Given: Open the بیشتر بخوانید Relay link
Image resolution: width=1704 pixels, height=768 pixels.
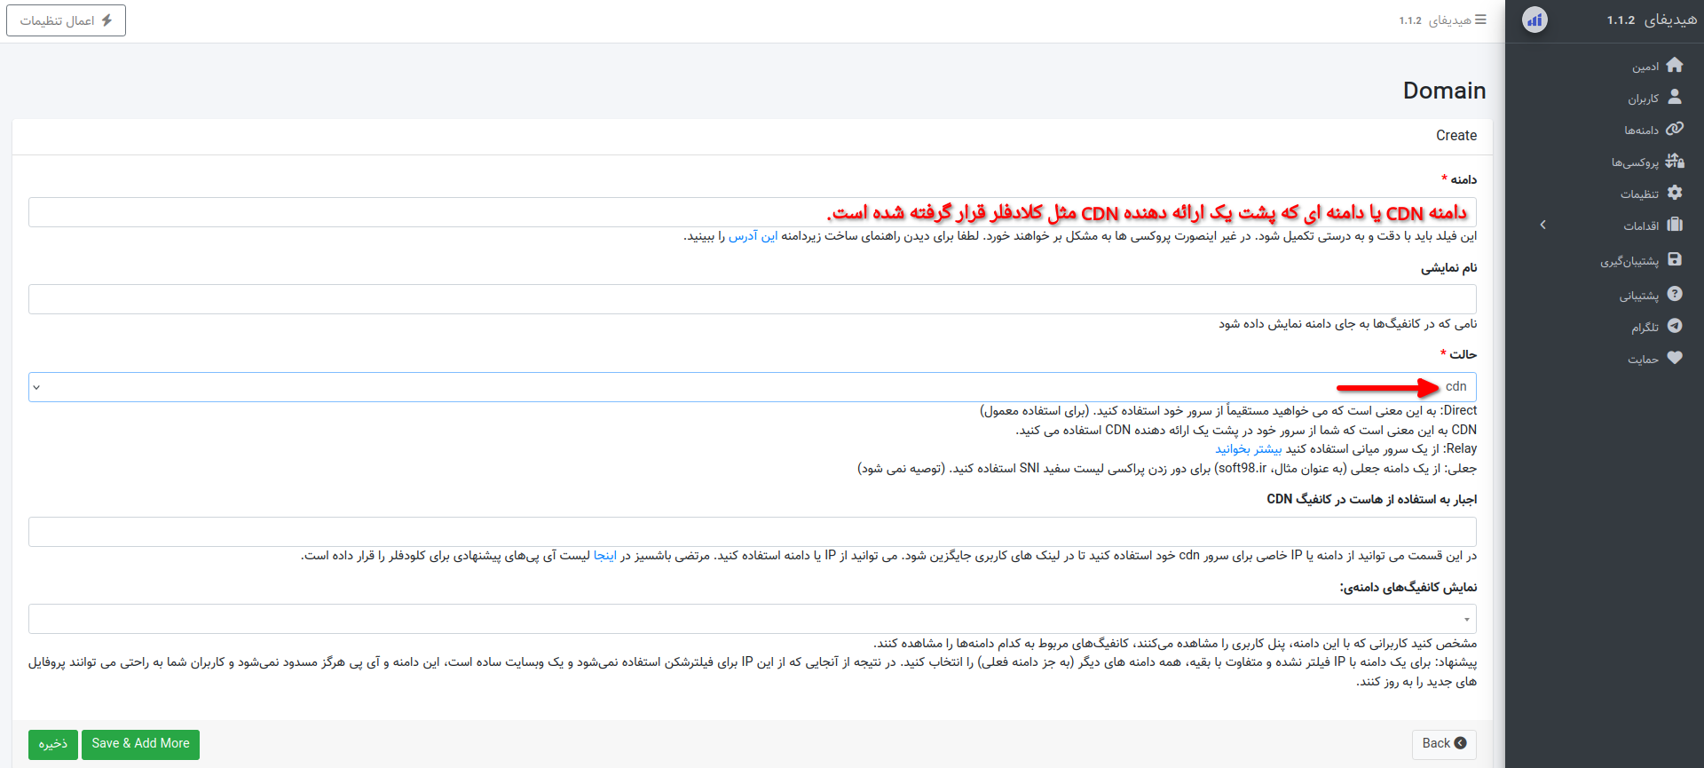Looking at the screenshot, I should 1248,449.
